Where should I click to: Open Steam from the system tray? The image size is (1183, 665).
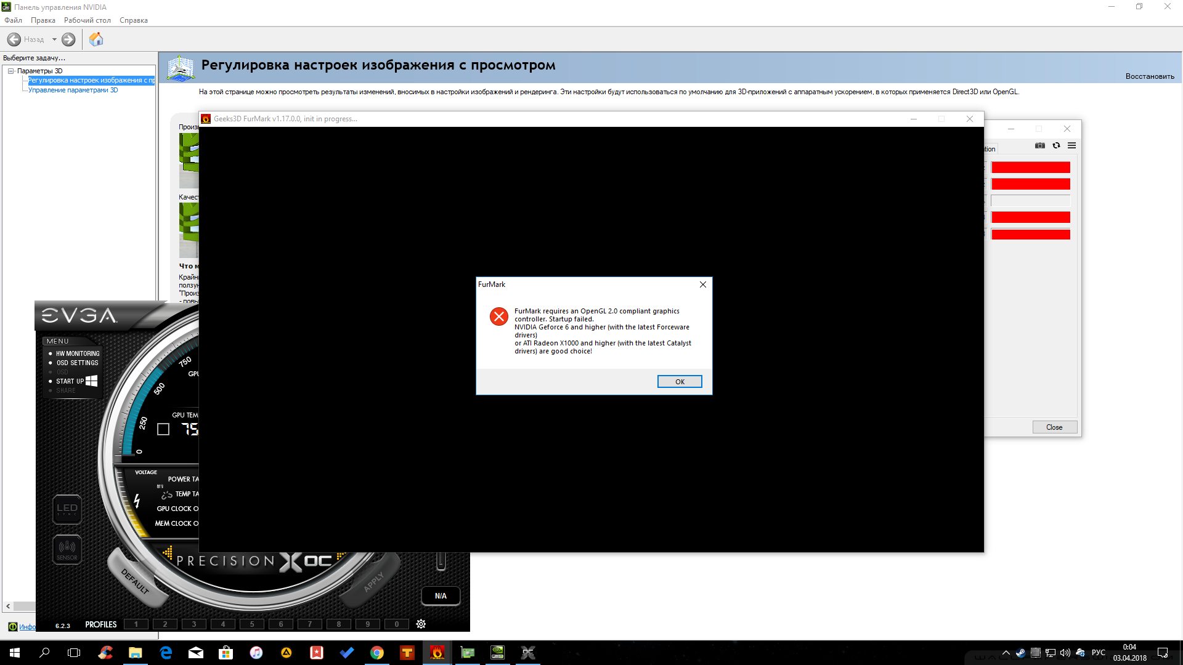coord(1021,653)
